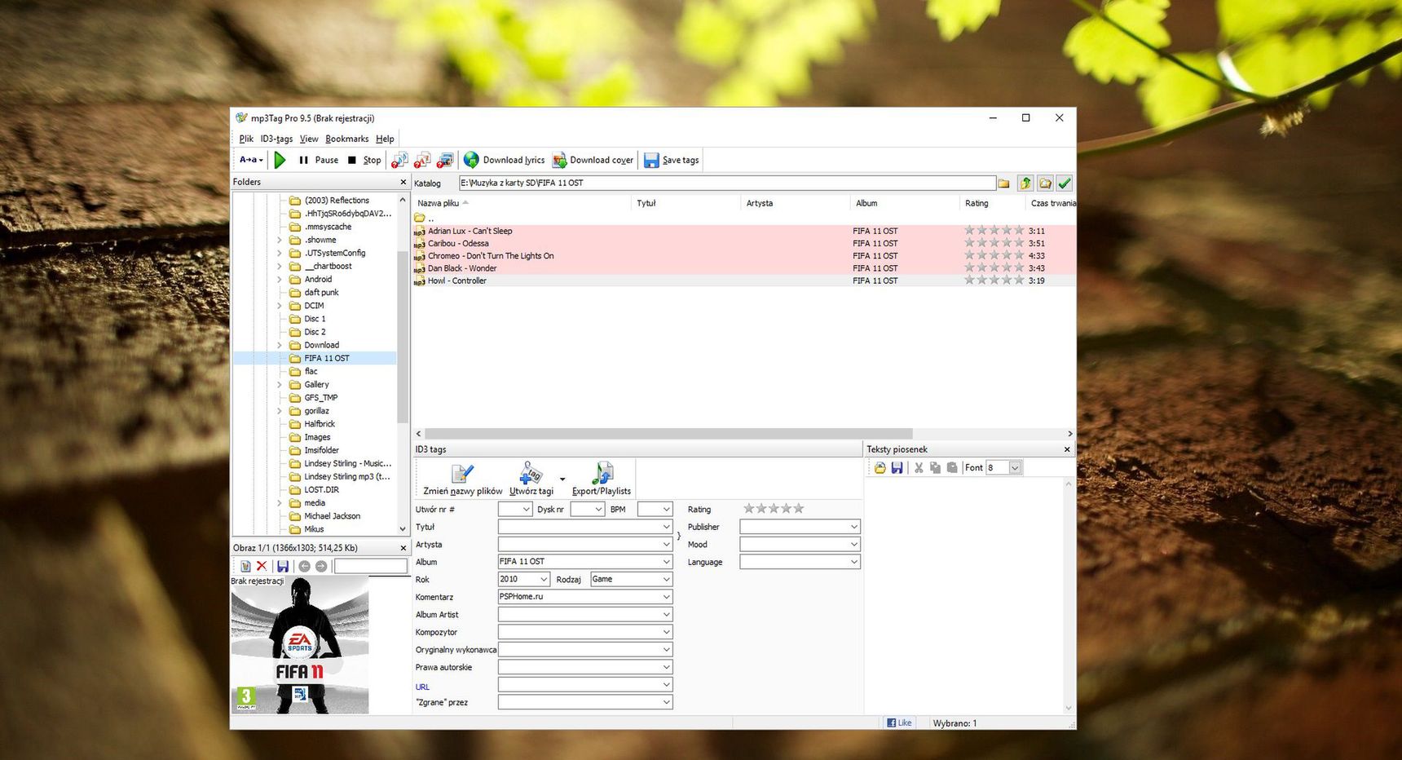
Task: Click the letter A sheet toolbar icon
Action: click(x=422, y=160)
